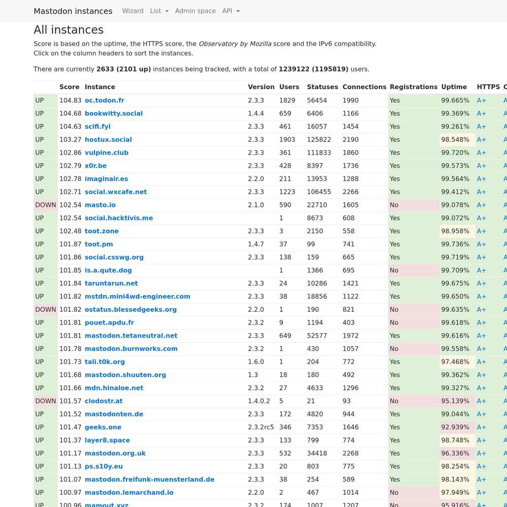Open the Mastodon instances home link
507x507 pixels.
coord(73,11)
